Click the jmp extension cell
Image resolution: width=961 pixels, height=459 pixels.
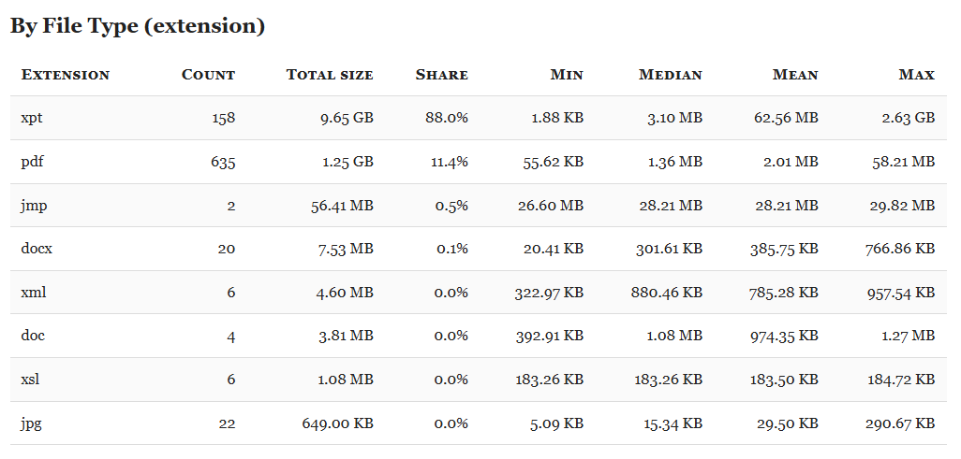(34, 206)
